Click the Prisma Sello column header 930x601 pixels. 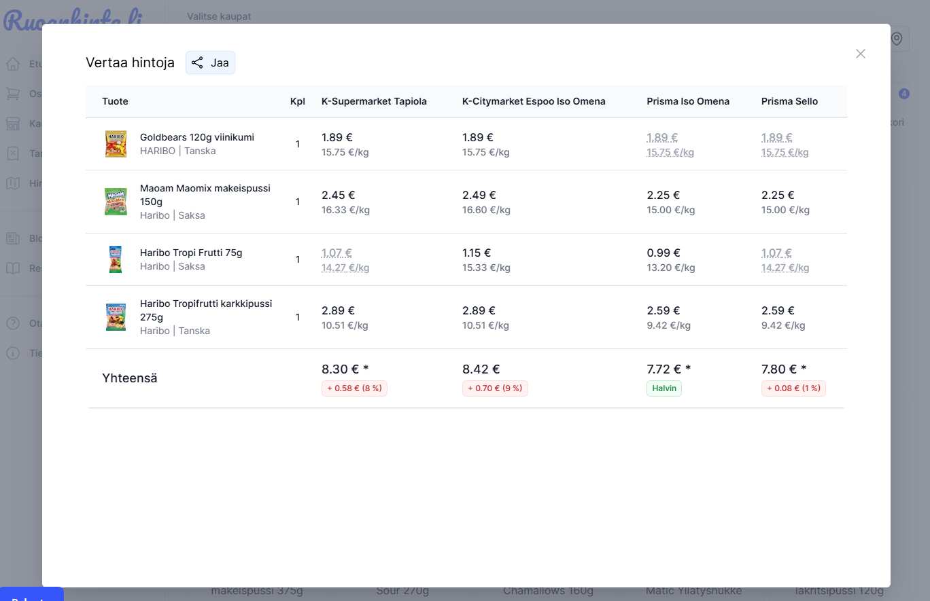(x=789, y=101)
